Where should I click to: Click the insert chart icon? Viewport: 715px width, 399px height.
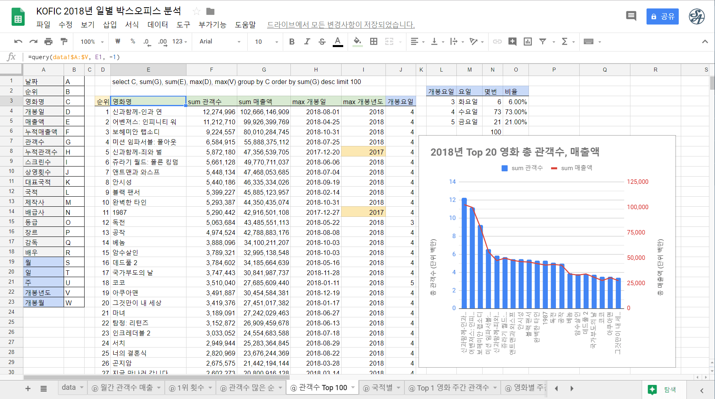click(527, 41)
